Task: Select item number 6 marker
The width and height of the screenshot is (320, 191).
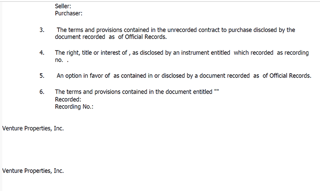Action: pyautogui.click(x=42, y=92)
